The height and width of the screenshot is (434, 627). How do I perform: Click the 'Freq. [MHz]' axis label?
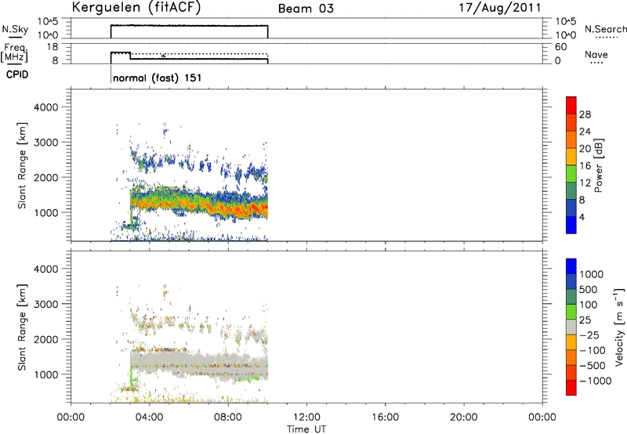click(x=15, y=53)
